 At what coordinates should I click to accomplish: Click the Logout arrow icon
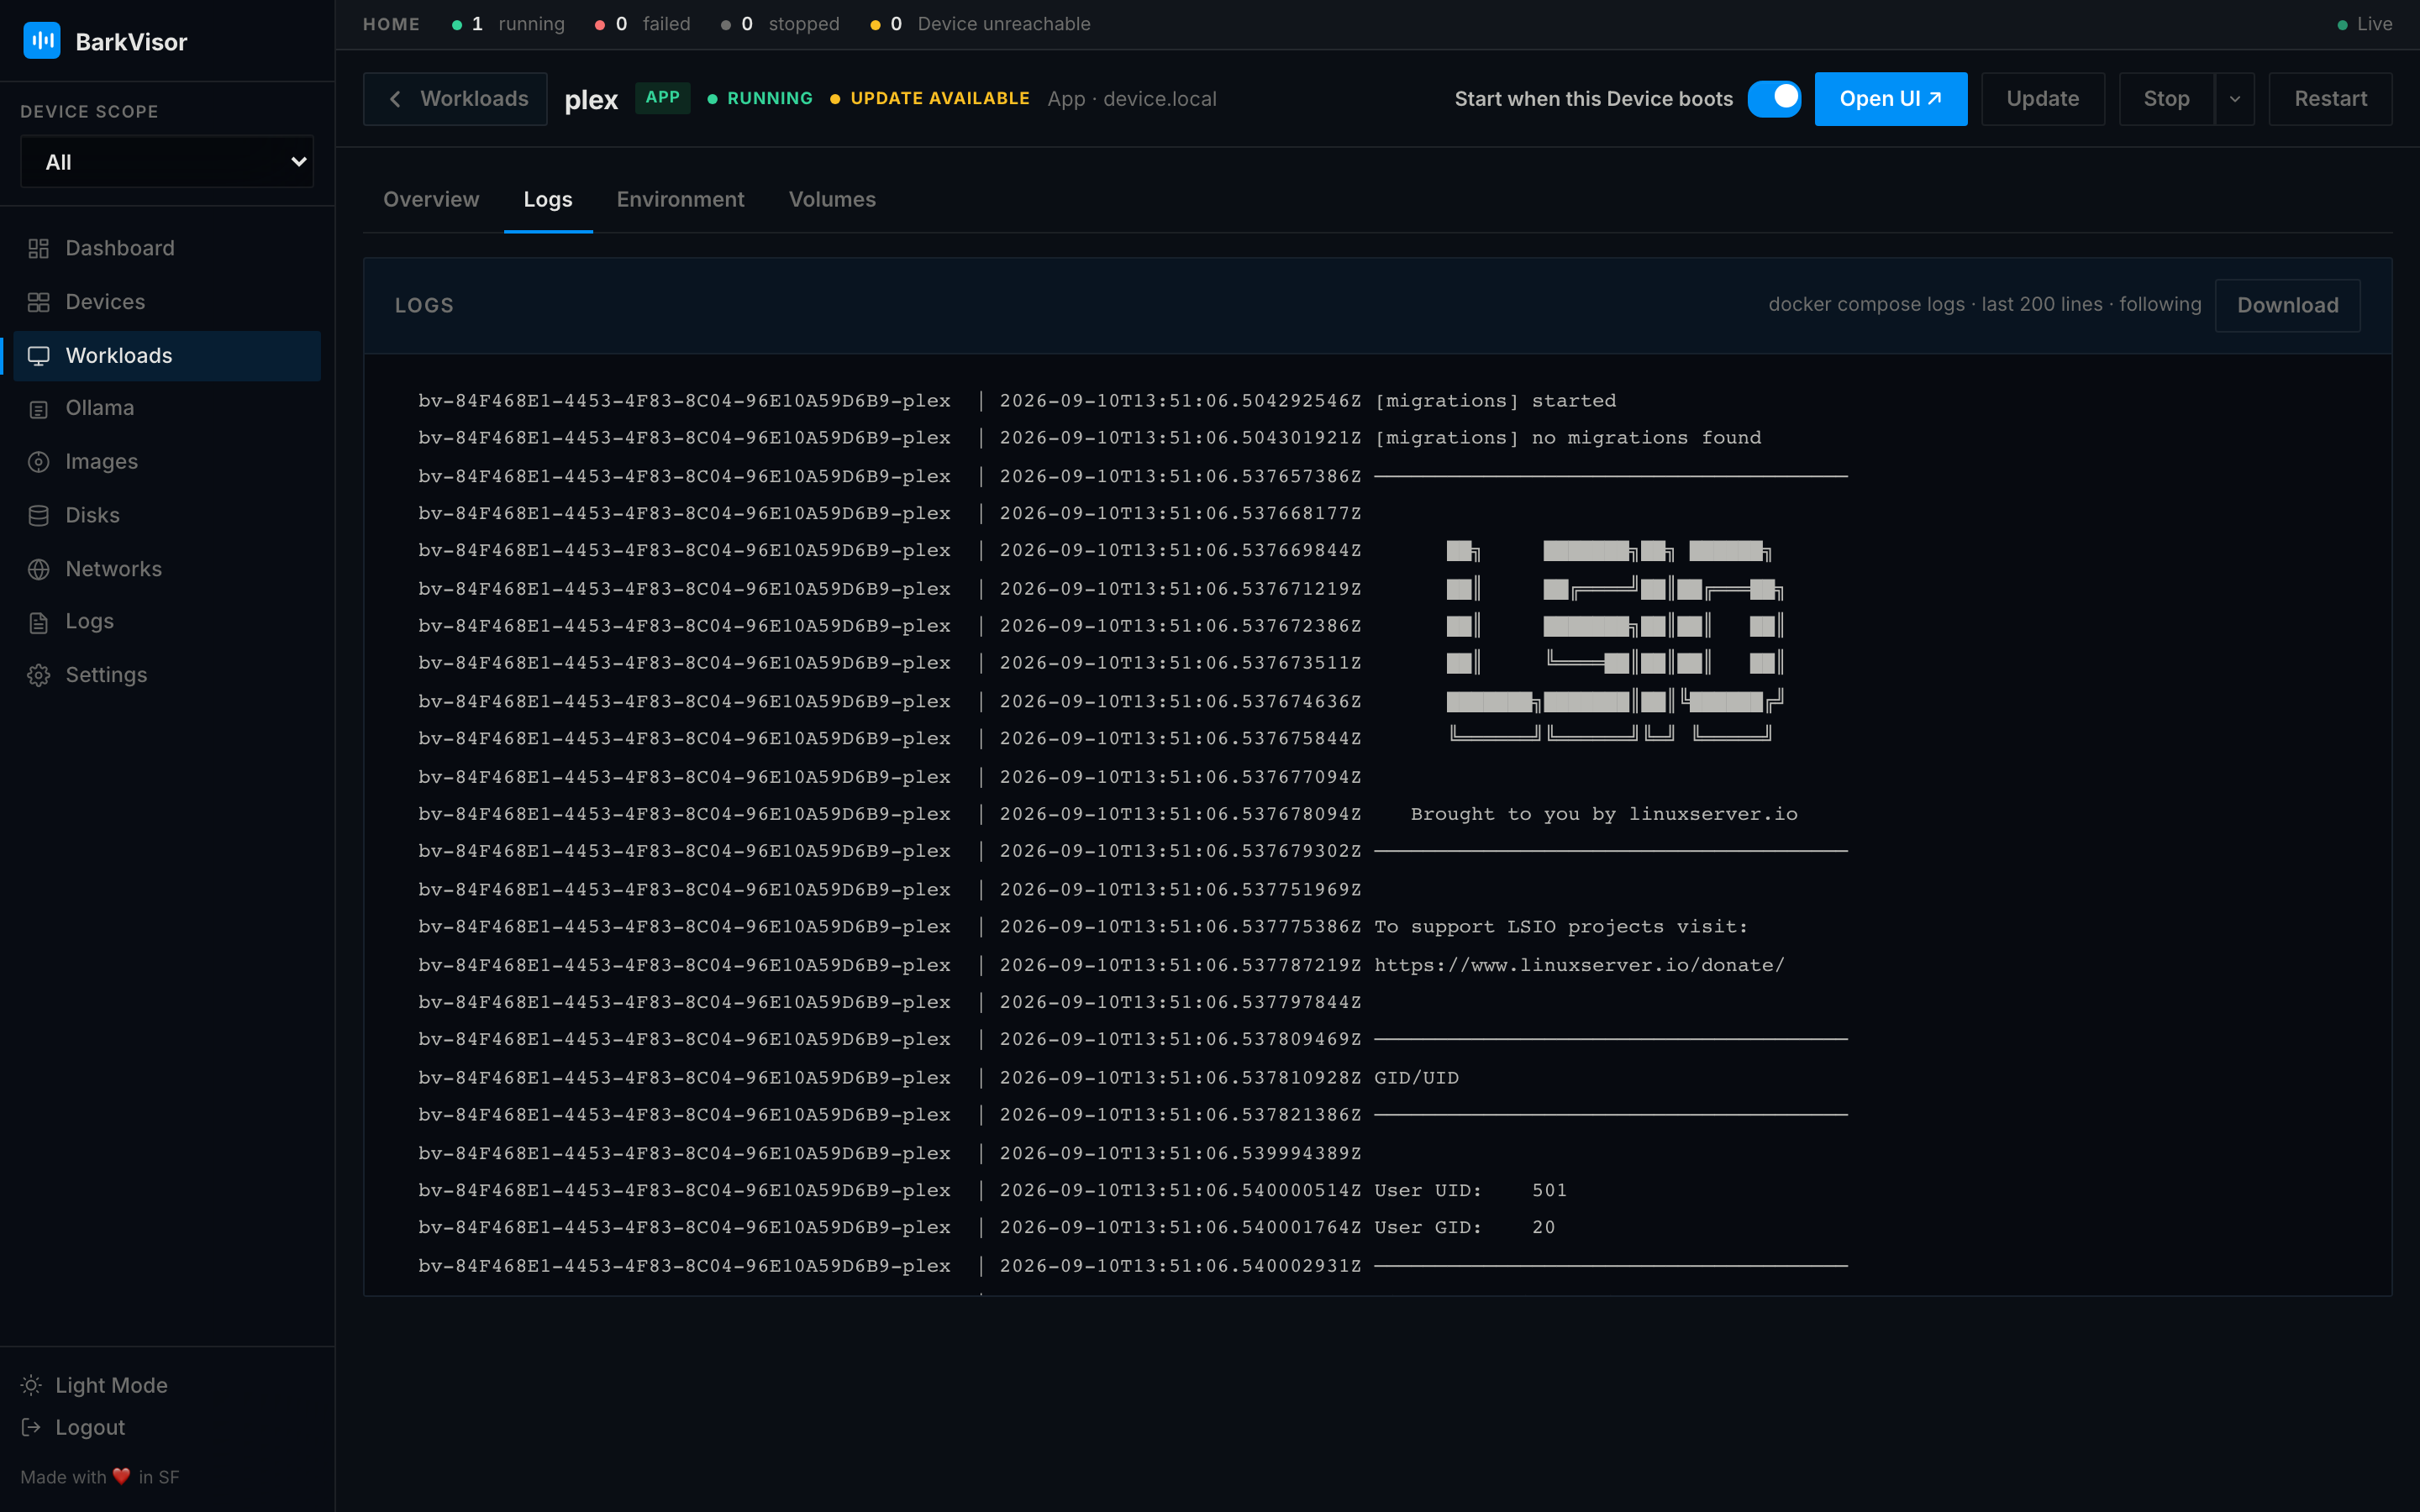pyautogui.click(x=31, y=1427)
